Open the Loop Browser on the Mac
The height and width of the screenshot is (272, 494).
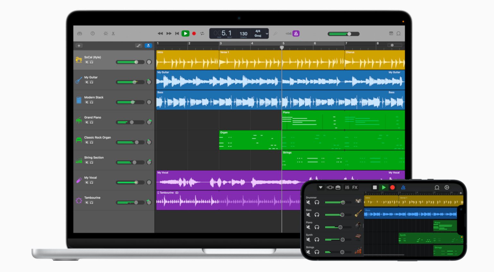398,34
